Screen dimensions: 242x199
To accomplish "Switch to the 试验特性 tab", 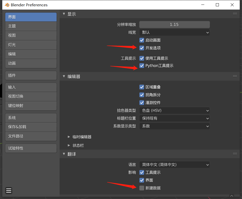I will click(31, 148).
